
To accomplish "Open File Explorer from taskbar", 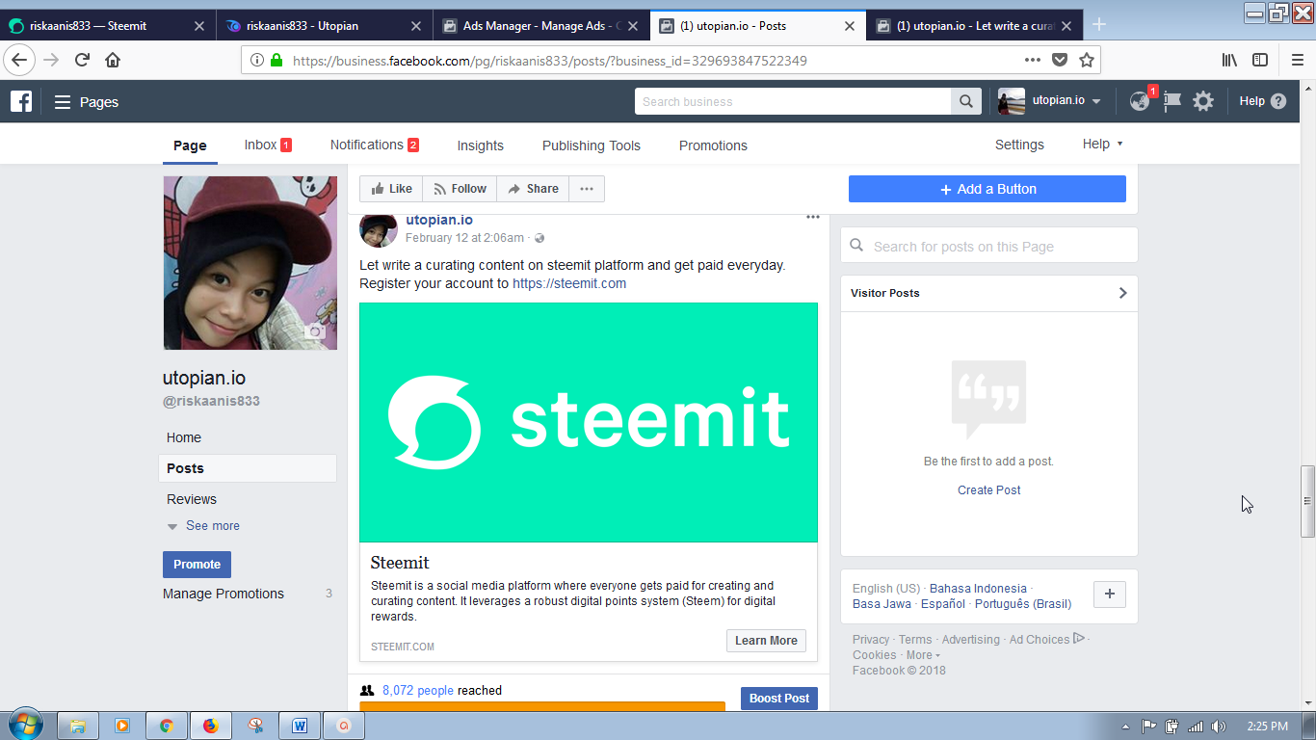I will point(78,726).
